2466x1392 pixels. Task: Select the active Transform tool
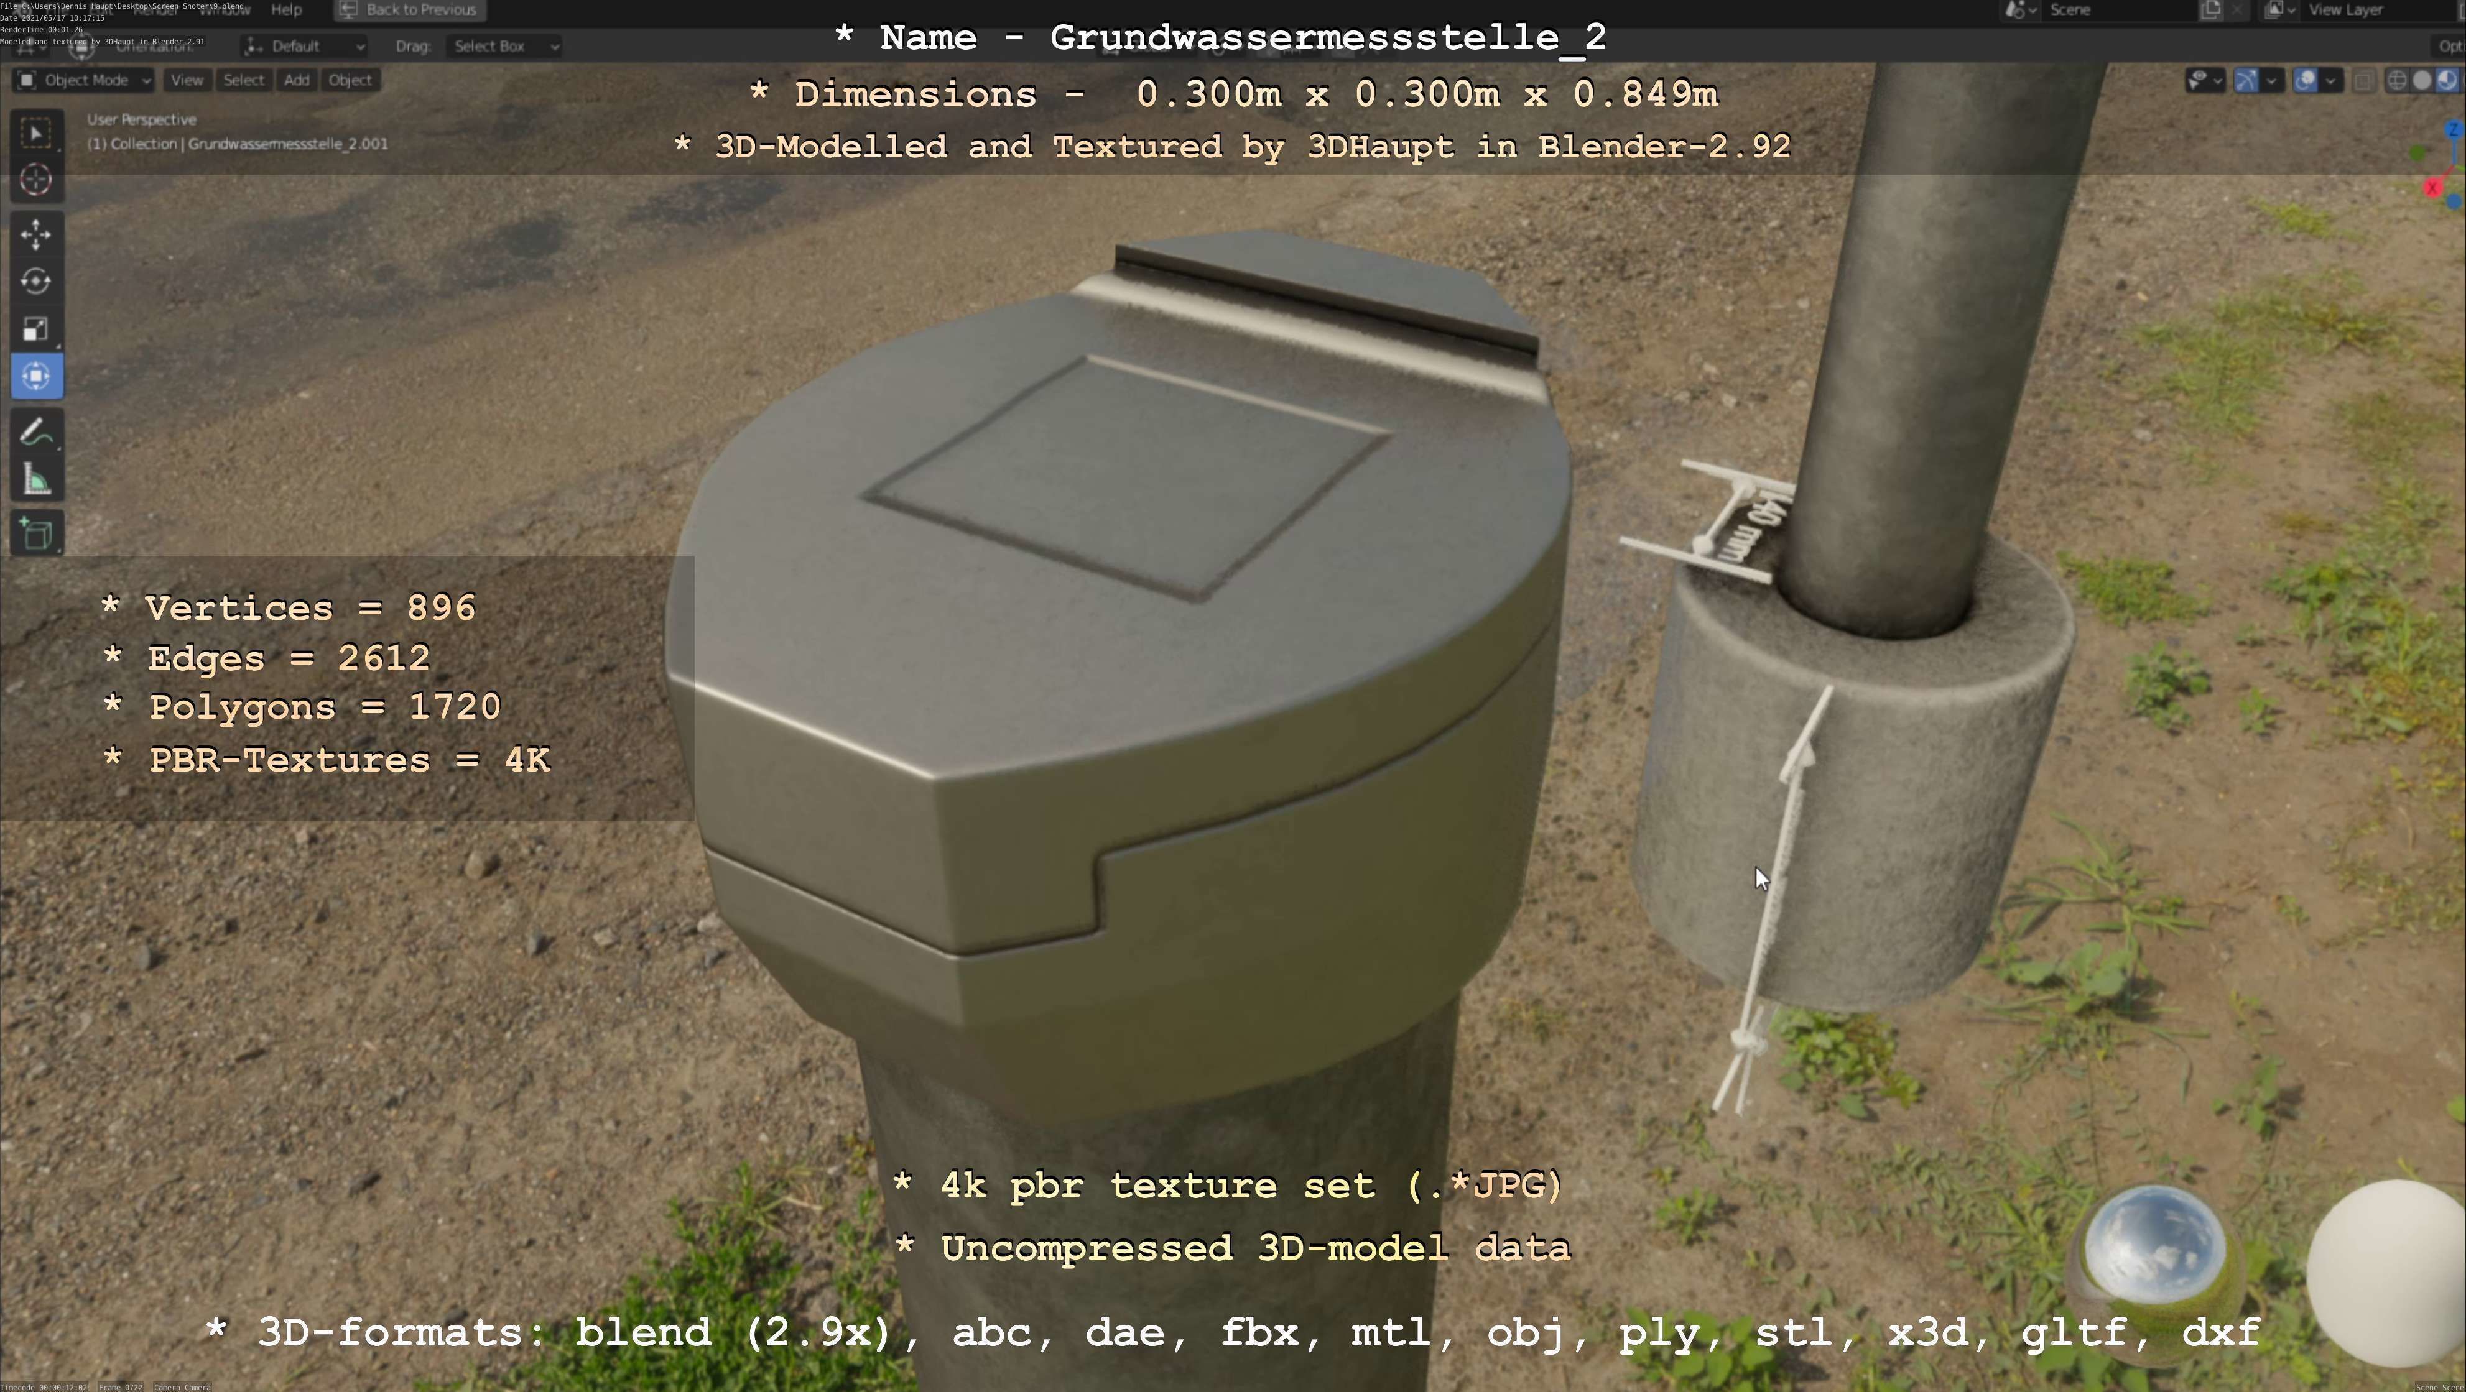tap(36, 376)
